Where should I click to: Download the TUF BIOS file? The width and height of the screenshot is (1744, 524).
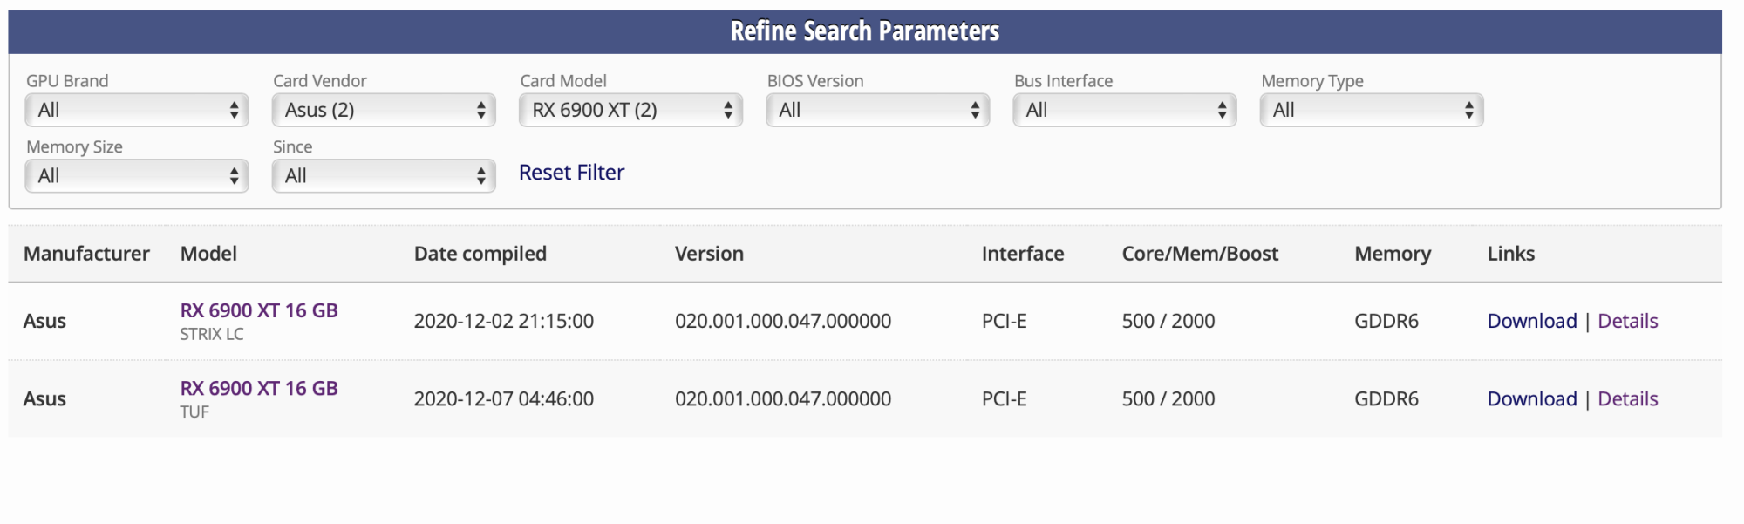(x=1531, y=399)
